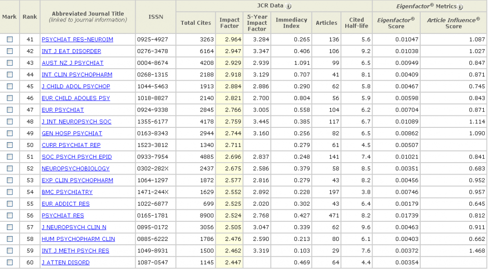The width and height of the screenshot is (489, 270).
Task: Tick the HUM PSYCHOPHARM CLIN checkbox
Action: click(10, 239)
